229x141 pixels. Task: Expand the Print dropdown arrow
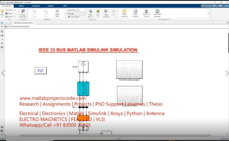14,17
